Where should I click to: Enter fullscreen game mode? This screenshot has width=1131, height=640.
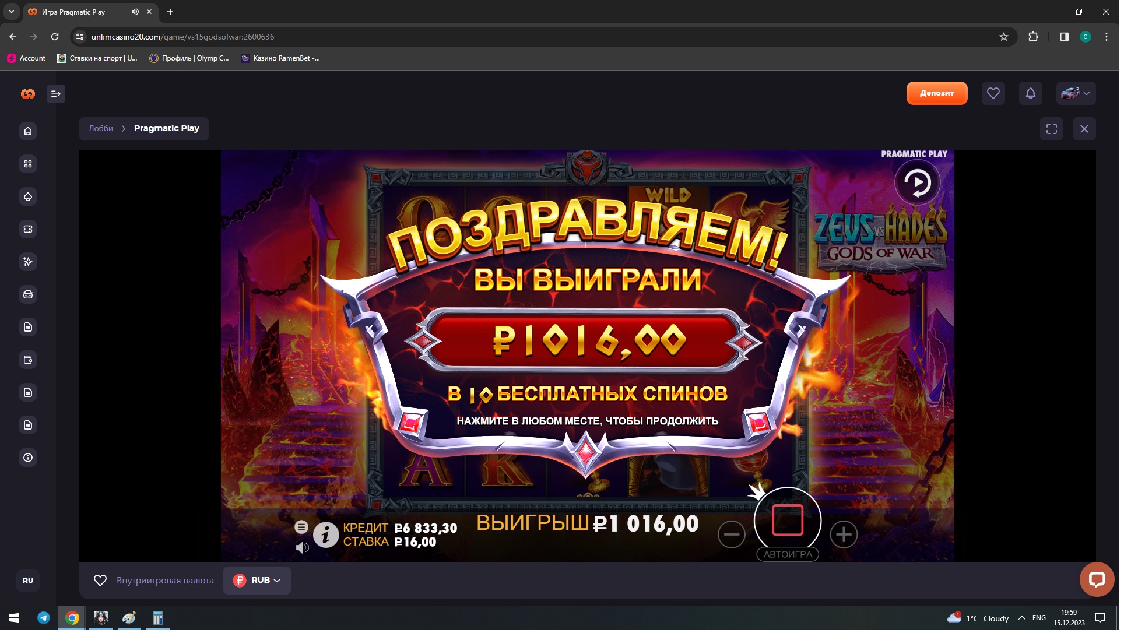[x=1052, y=129]
